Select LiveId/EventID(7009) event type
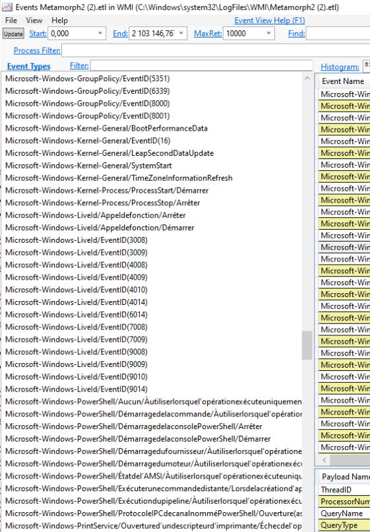370x532 pixels. pos(77,339)
